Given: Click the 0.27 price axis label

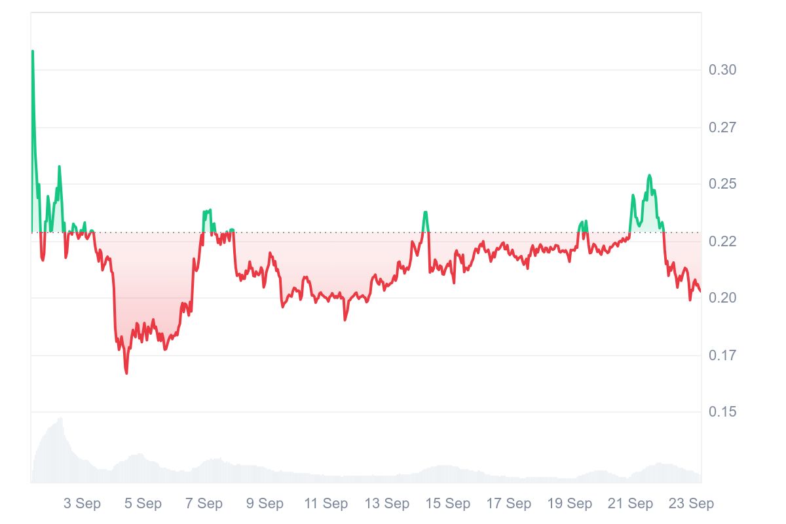Looking at the screenshot, I should tap(722, 127).
